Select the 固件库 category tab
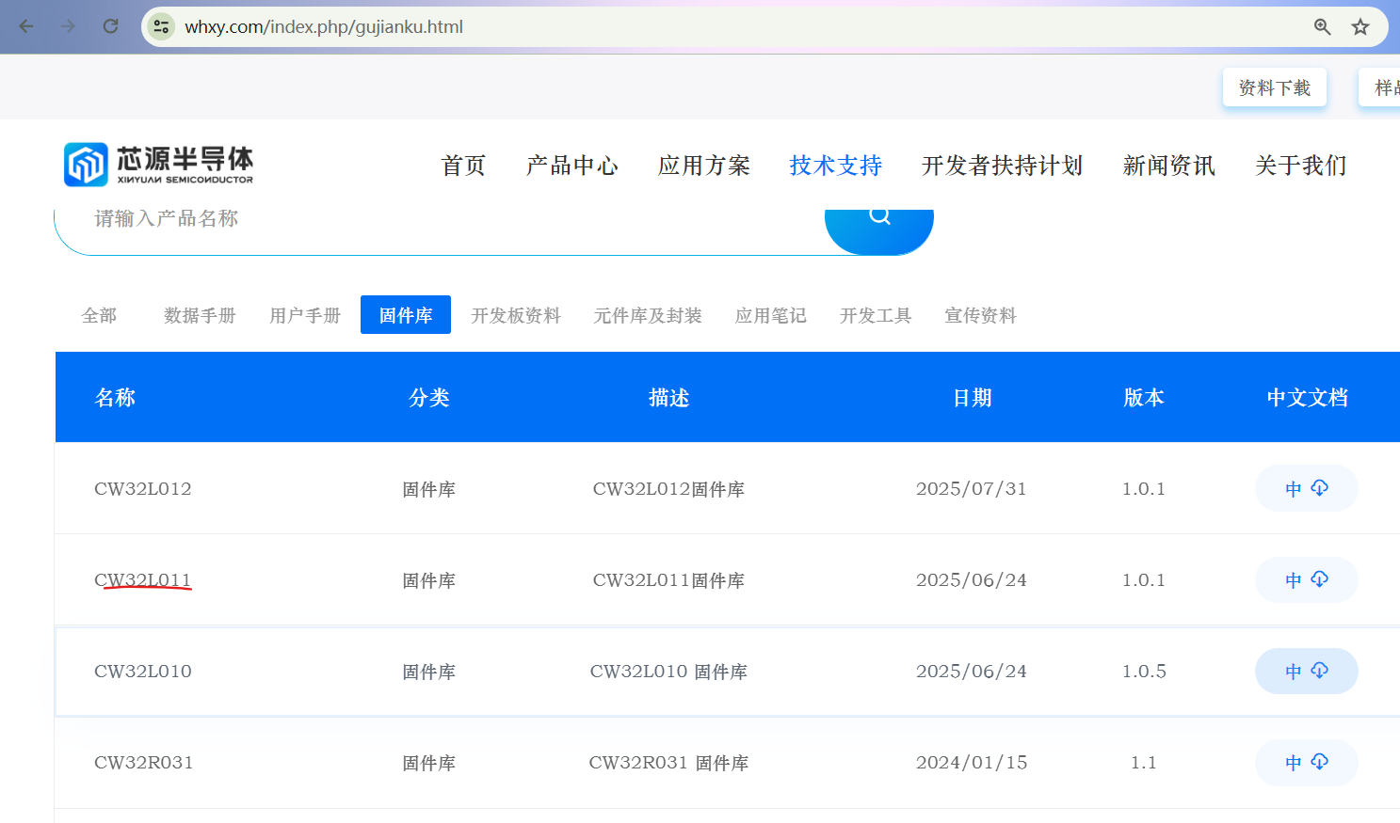Screen dimensions: 1400x823 coord(406,315)
